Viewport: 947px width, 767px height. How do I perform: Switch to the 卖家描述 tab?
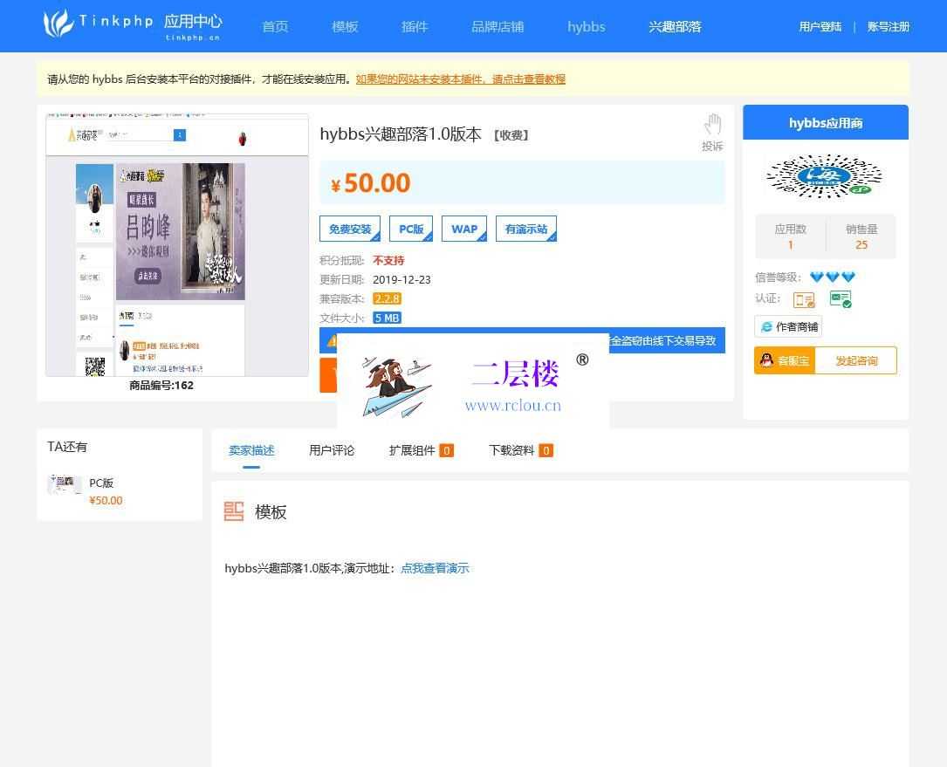coord(251,450)
